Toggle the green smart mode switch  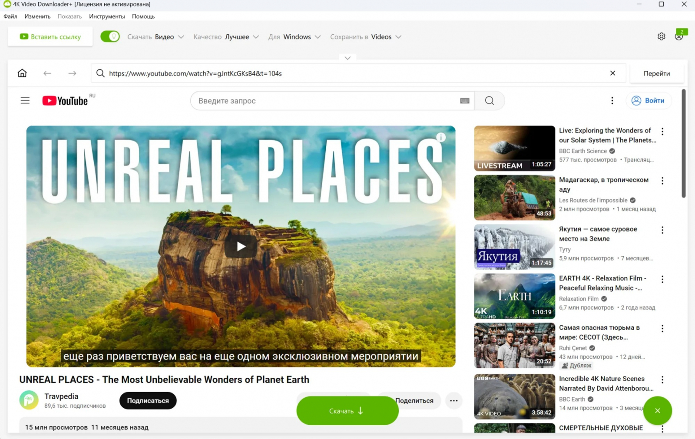tap(110, 36)
